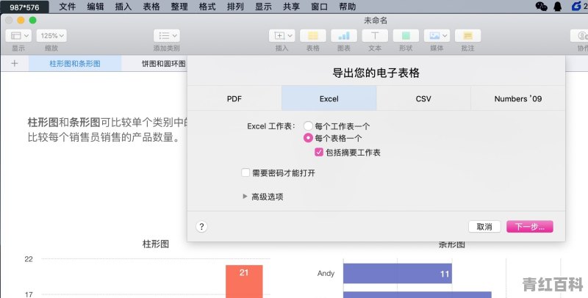Screen dimensions: 588x298
Task: Open the Insert (插入) toolbar dropdown
Action: [x=282, y=35]
